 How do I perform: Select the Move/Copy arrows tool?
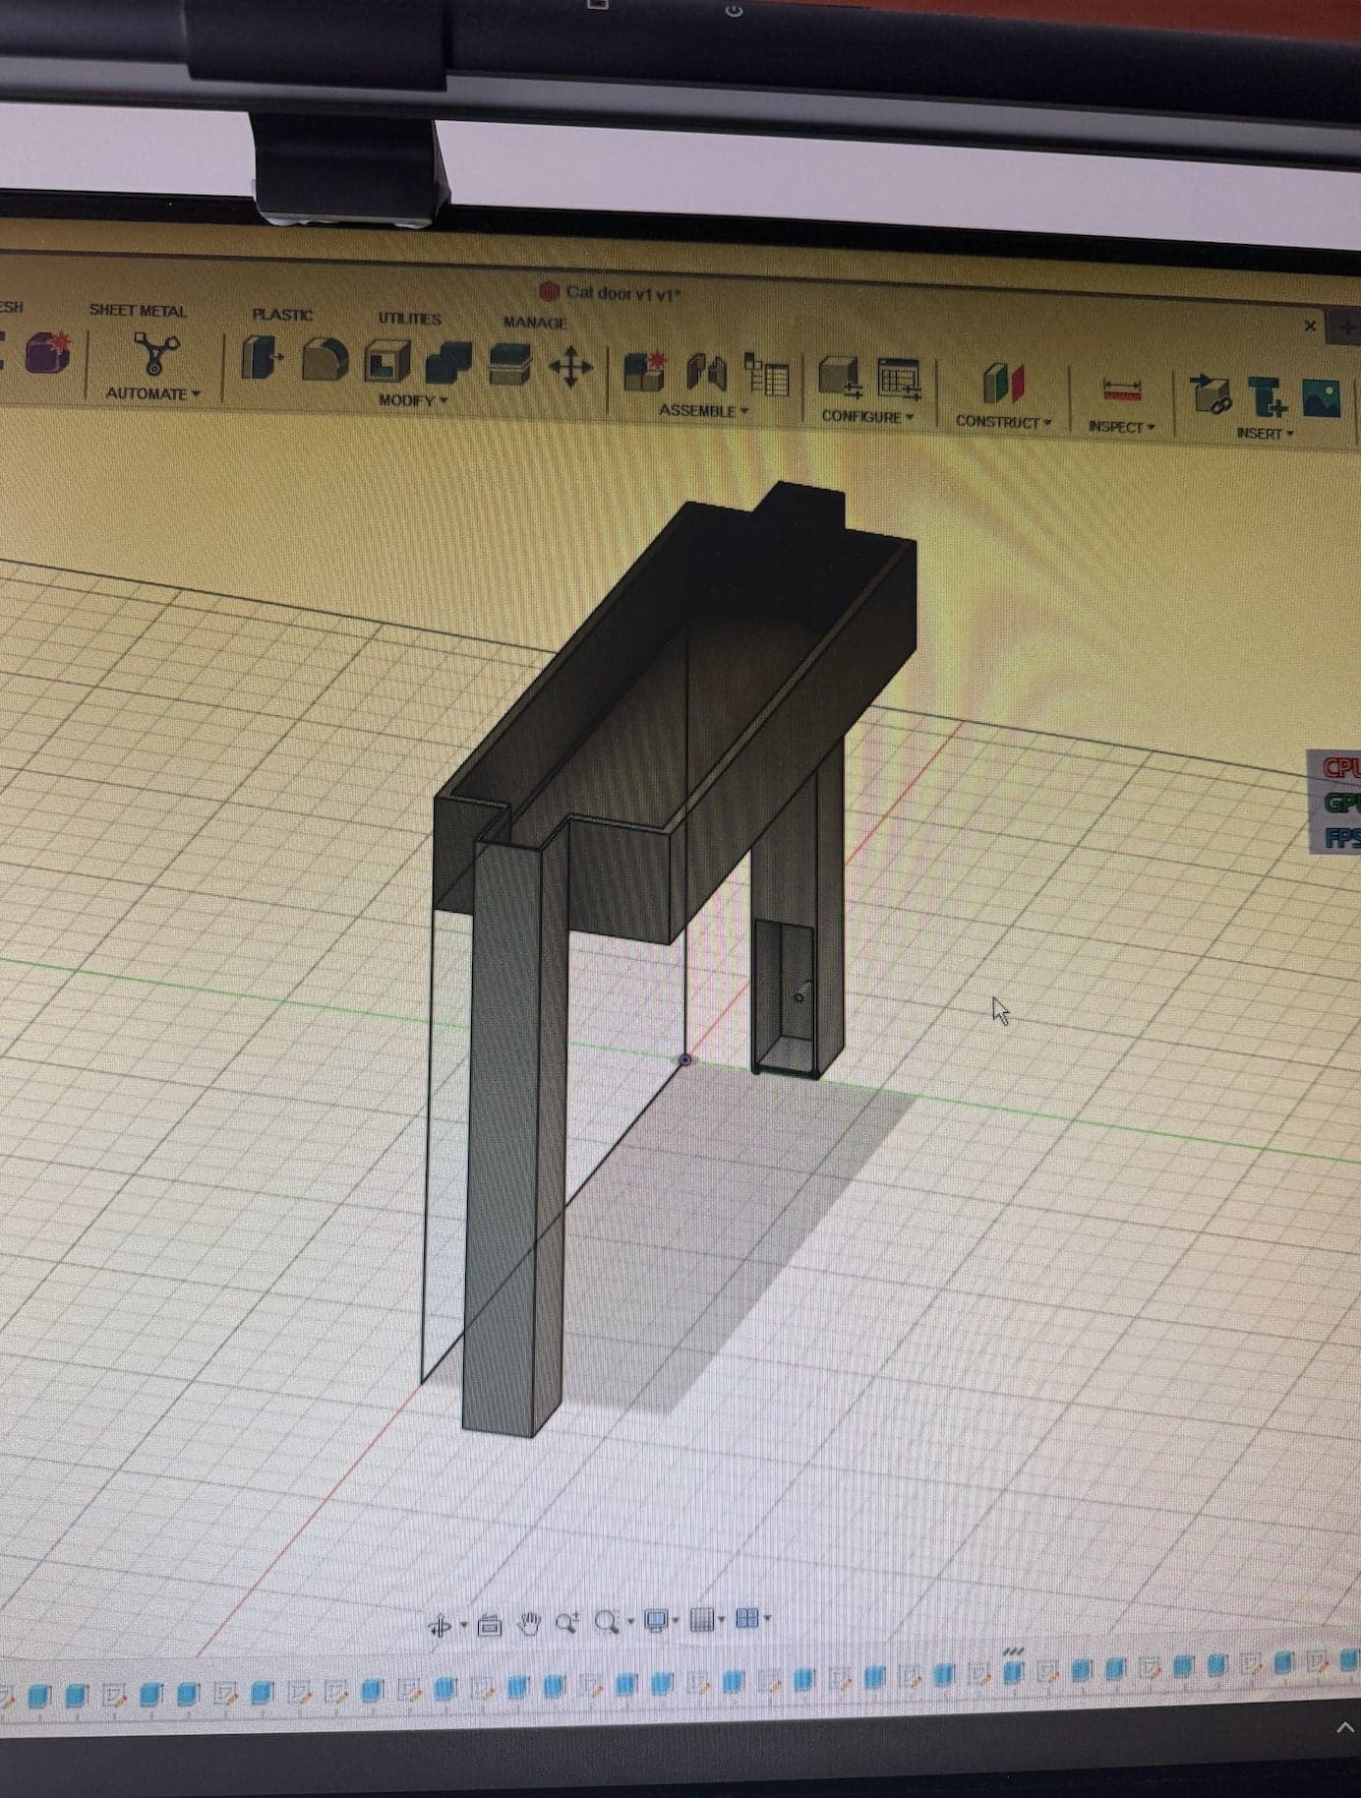pos(570,369)
